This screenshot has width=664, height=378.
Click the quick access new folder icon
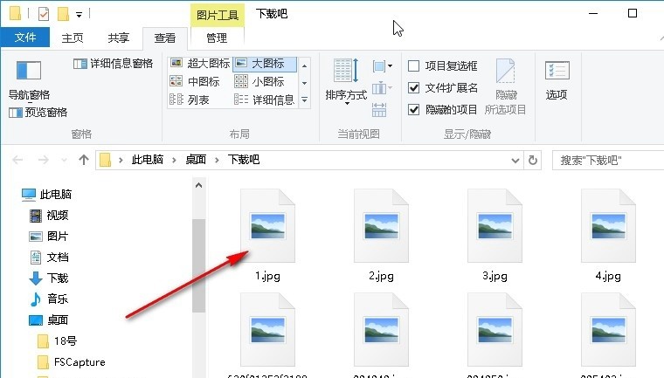[63, 14]
